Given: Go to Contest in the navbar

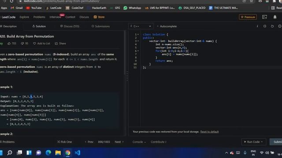Looking at the screenshot, I should click(x=70, y=17).
